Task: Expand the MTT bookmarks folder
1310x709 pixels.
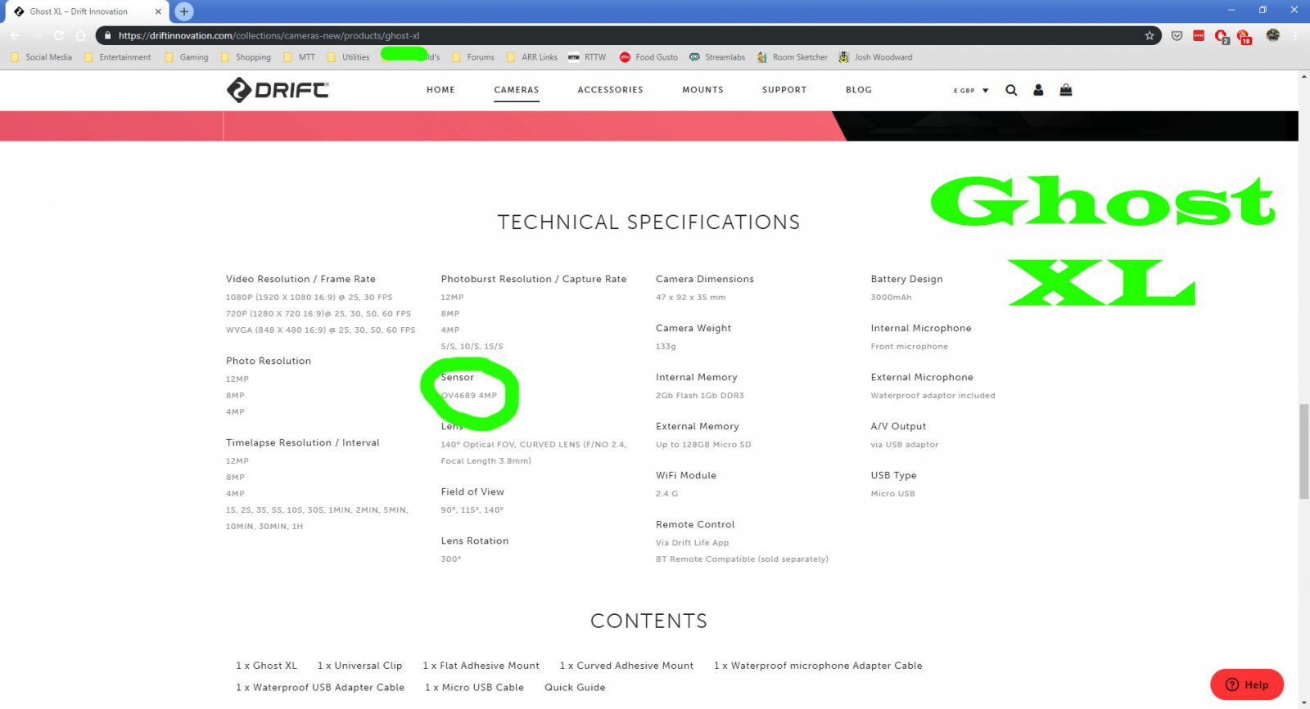Action: (299, 57)
